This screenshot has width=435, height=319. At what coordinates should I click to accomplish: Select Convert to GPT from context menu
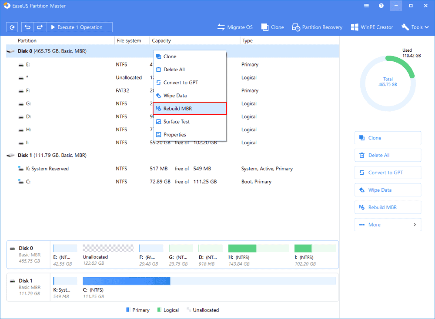[190, 83]
